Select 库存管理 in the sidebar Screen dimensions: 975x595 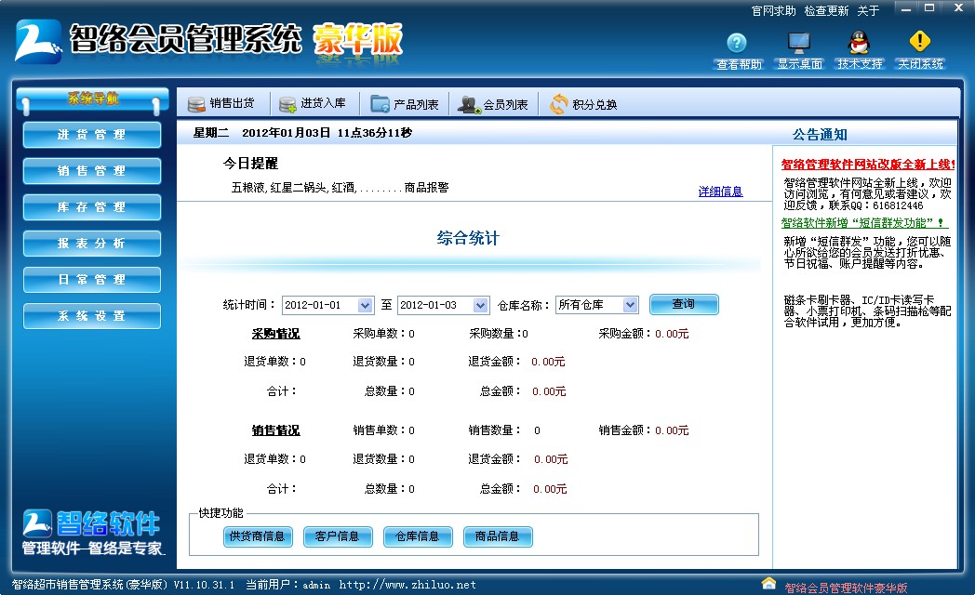pos(91,207)
